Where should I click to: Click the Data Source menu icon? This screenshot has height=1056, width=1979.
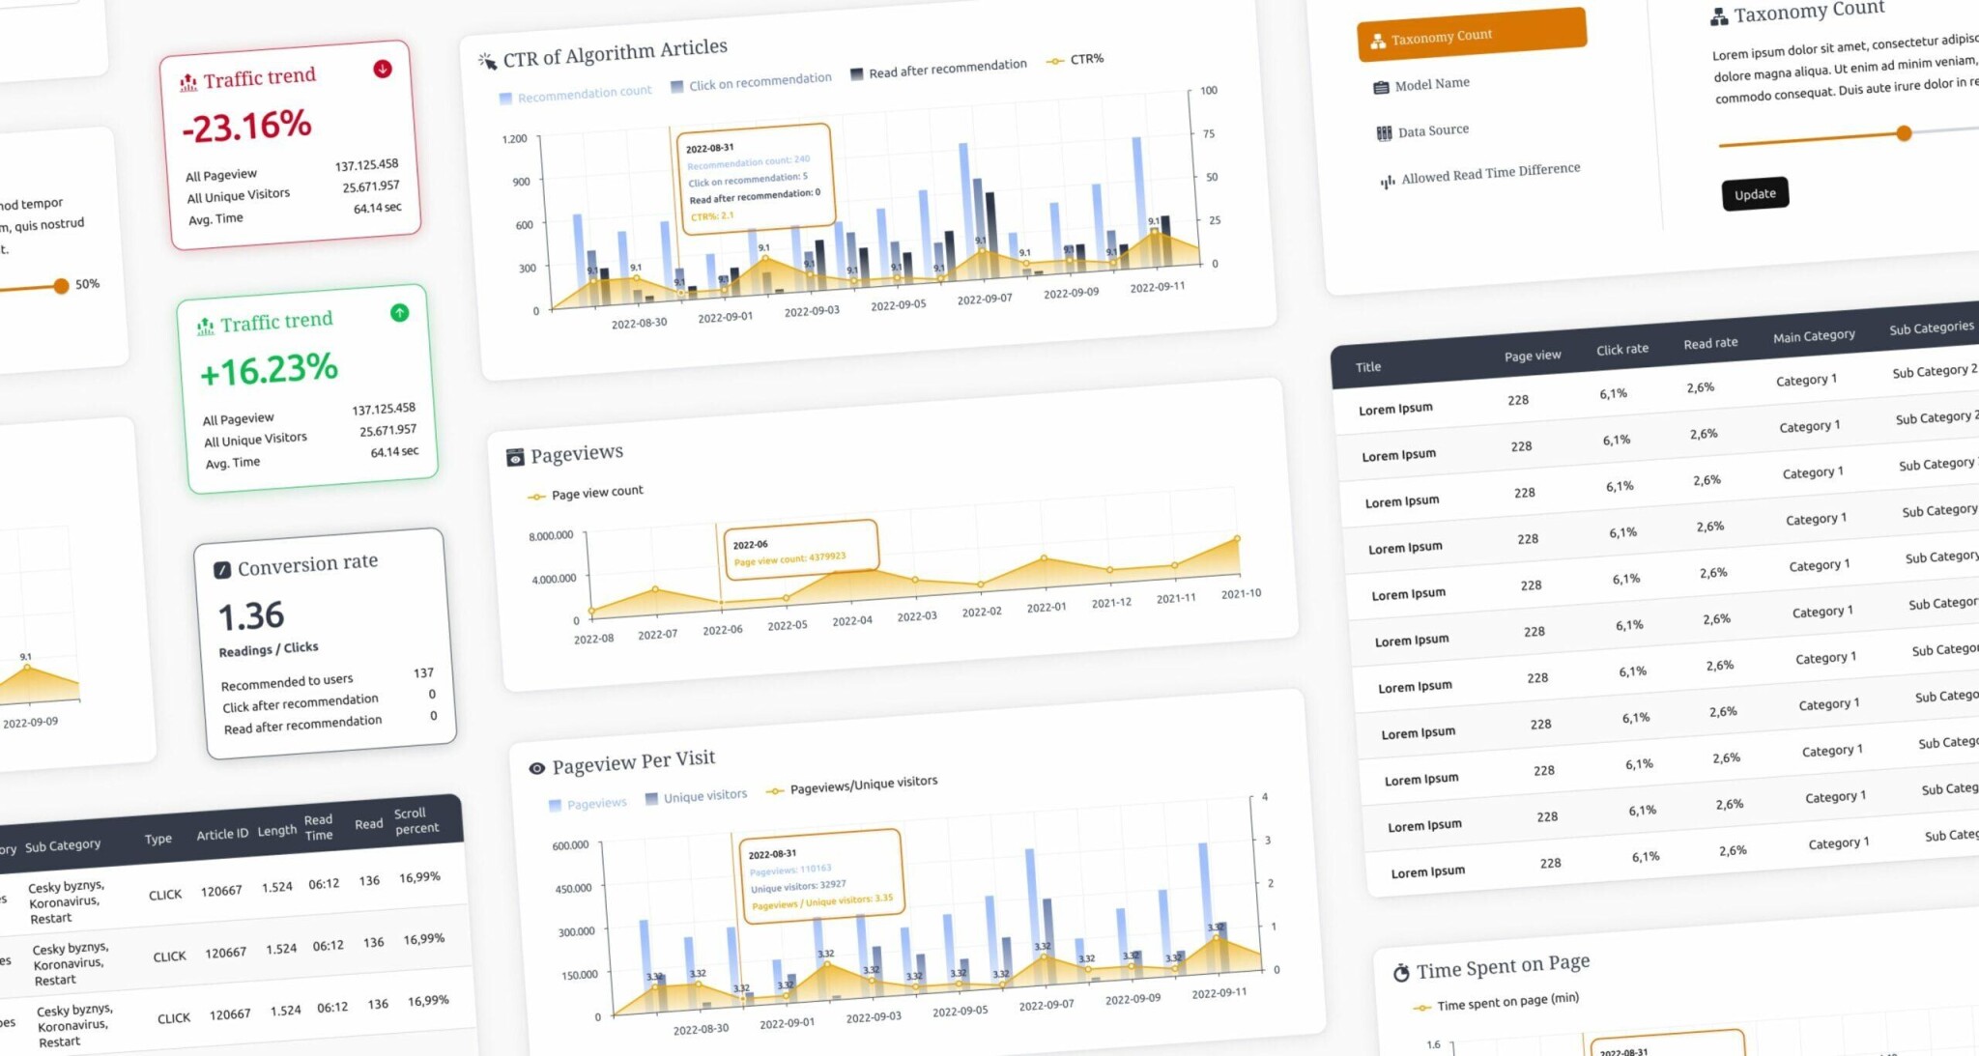pos(1384,133)
